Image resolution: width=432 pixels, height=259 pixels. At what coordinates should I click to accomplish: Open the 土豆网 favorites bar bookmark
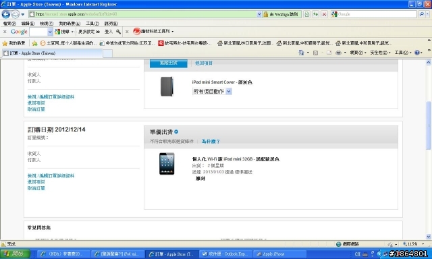[x=68, y=43]
